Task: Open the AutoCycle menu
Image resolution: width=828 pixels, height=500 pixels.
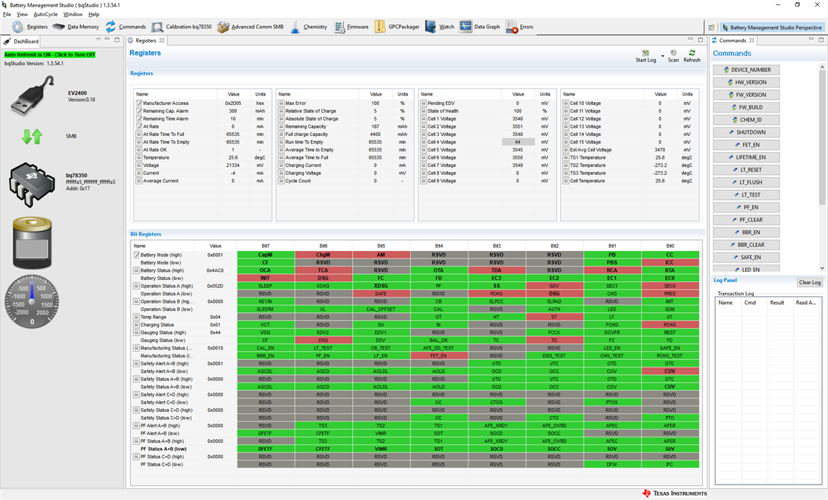Action: click(x=46, y=14)
